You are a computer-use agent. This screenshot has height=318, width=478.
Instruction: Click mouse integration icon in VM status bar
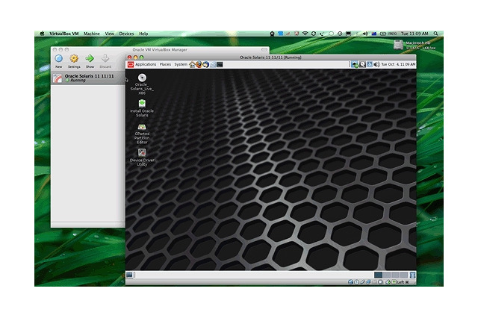click(388, 282)
